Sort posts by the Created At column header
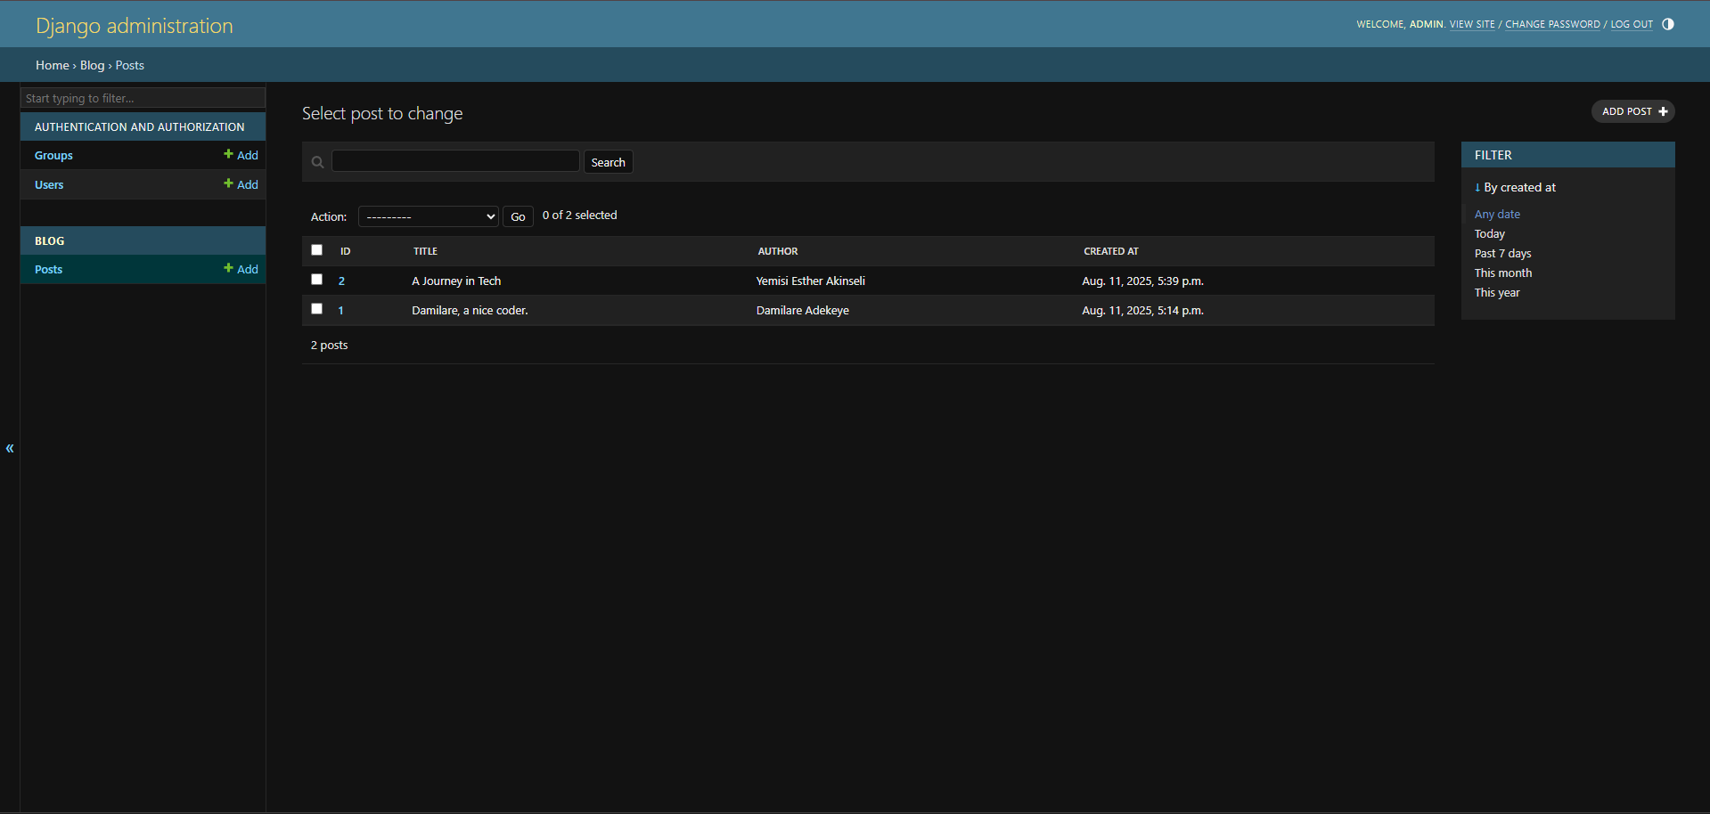The image size is (1710, 814). (1110, 251)
